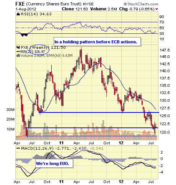Click the -0.341 MACD histogram value

96,149
